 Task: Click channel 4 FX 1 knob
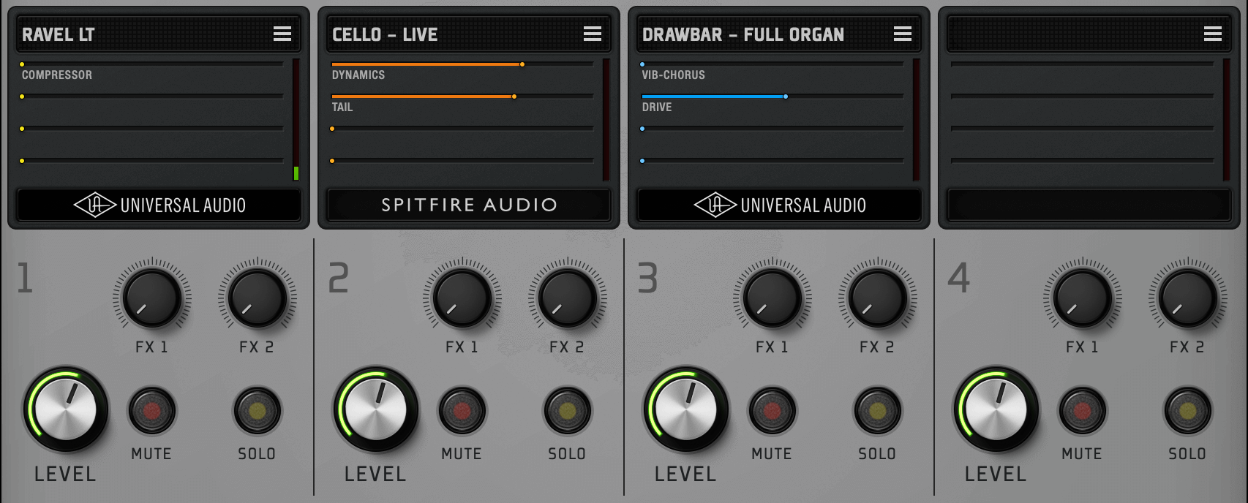pyautogui.click(x=1082, y=298)
